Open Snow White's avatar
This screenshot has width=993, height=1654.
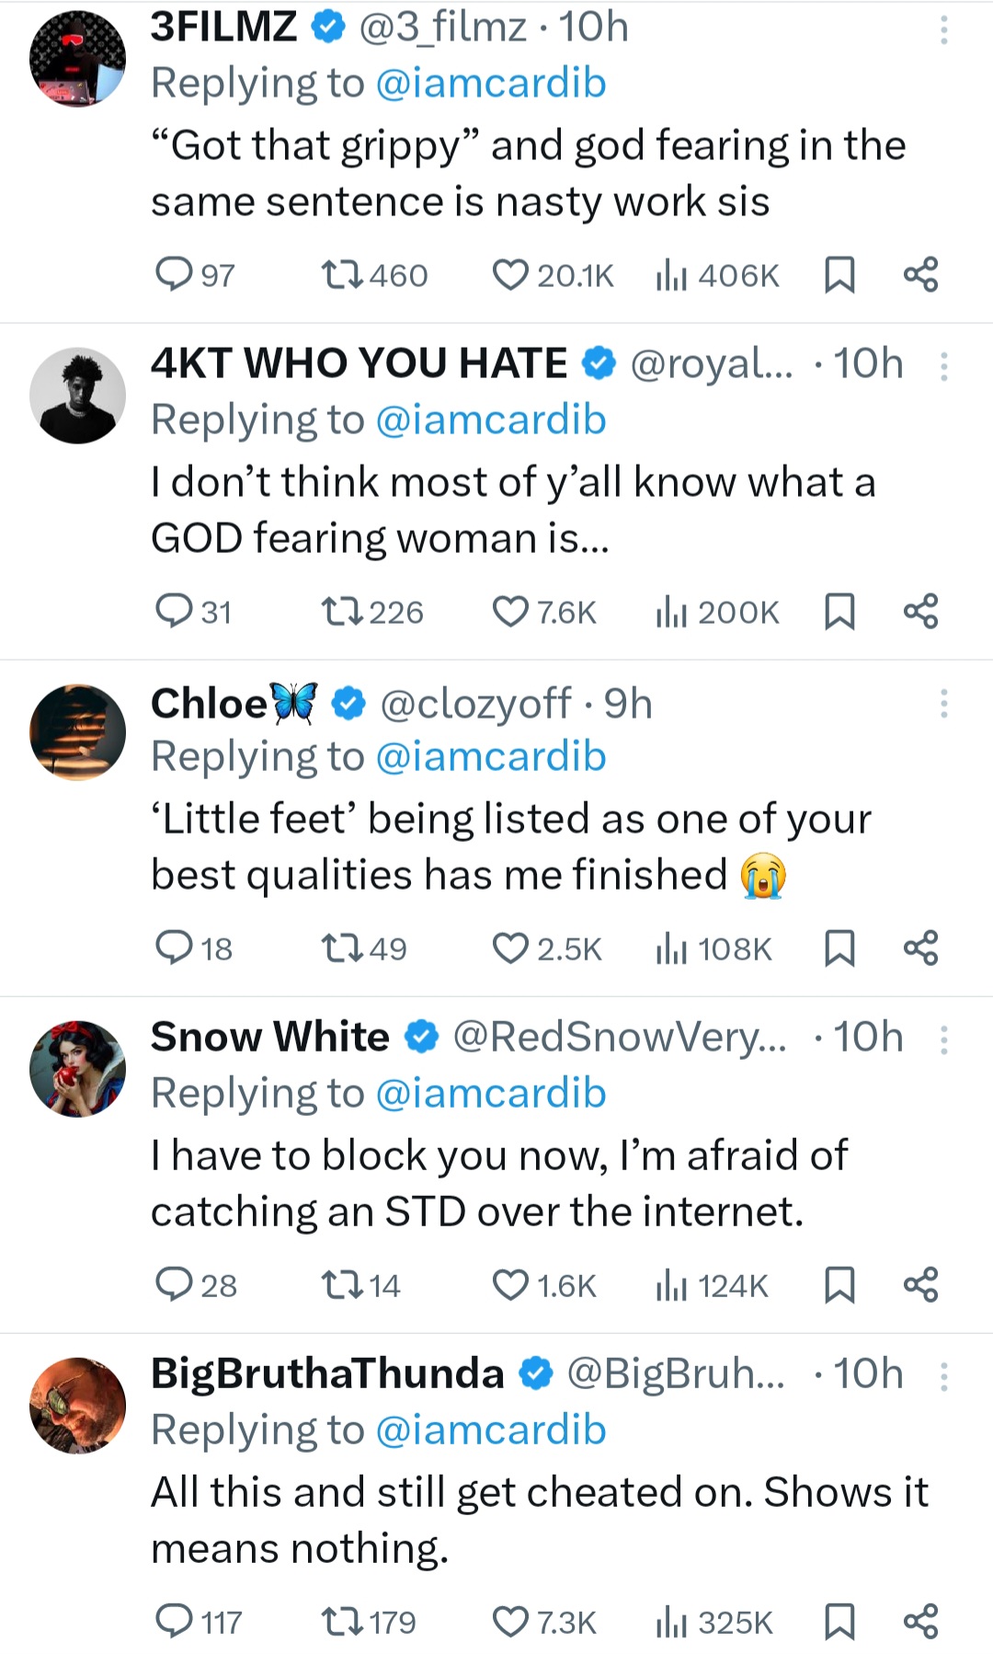pos(78,1069)
